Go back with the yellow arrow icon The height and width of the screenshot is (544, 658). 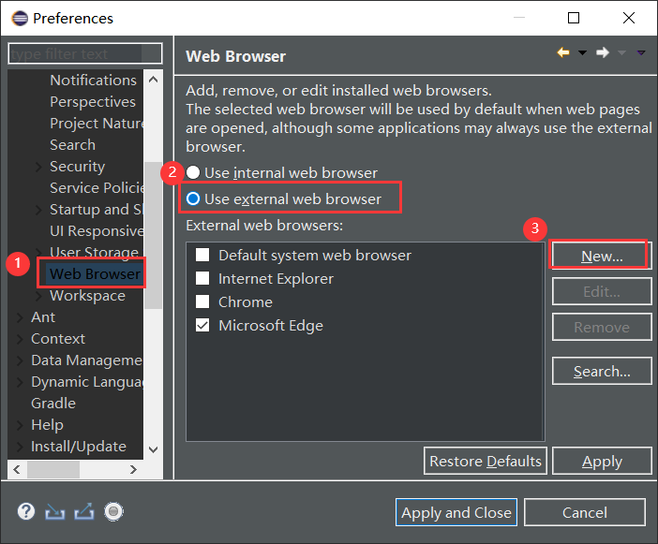[563, 53]
